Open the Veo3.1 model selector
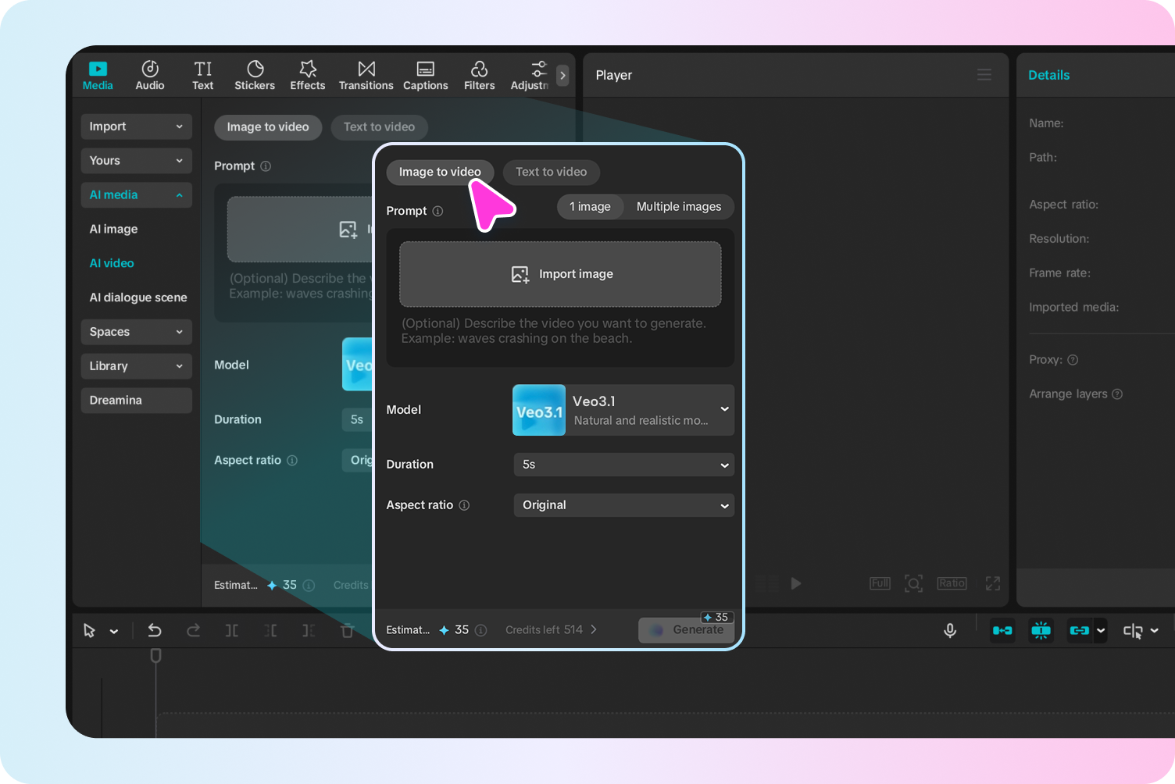The height and width of the screenshot is (784, 1175). pyautogui.click(x=623, y=410)
